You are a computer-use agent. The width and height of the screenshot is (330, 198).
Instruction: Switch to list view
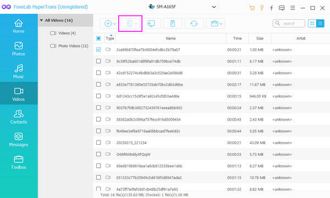[320, 23]
